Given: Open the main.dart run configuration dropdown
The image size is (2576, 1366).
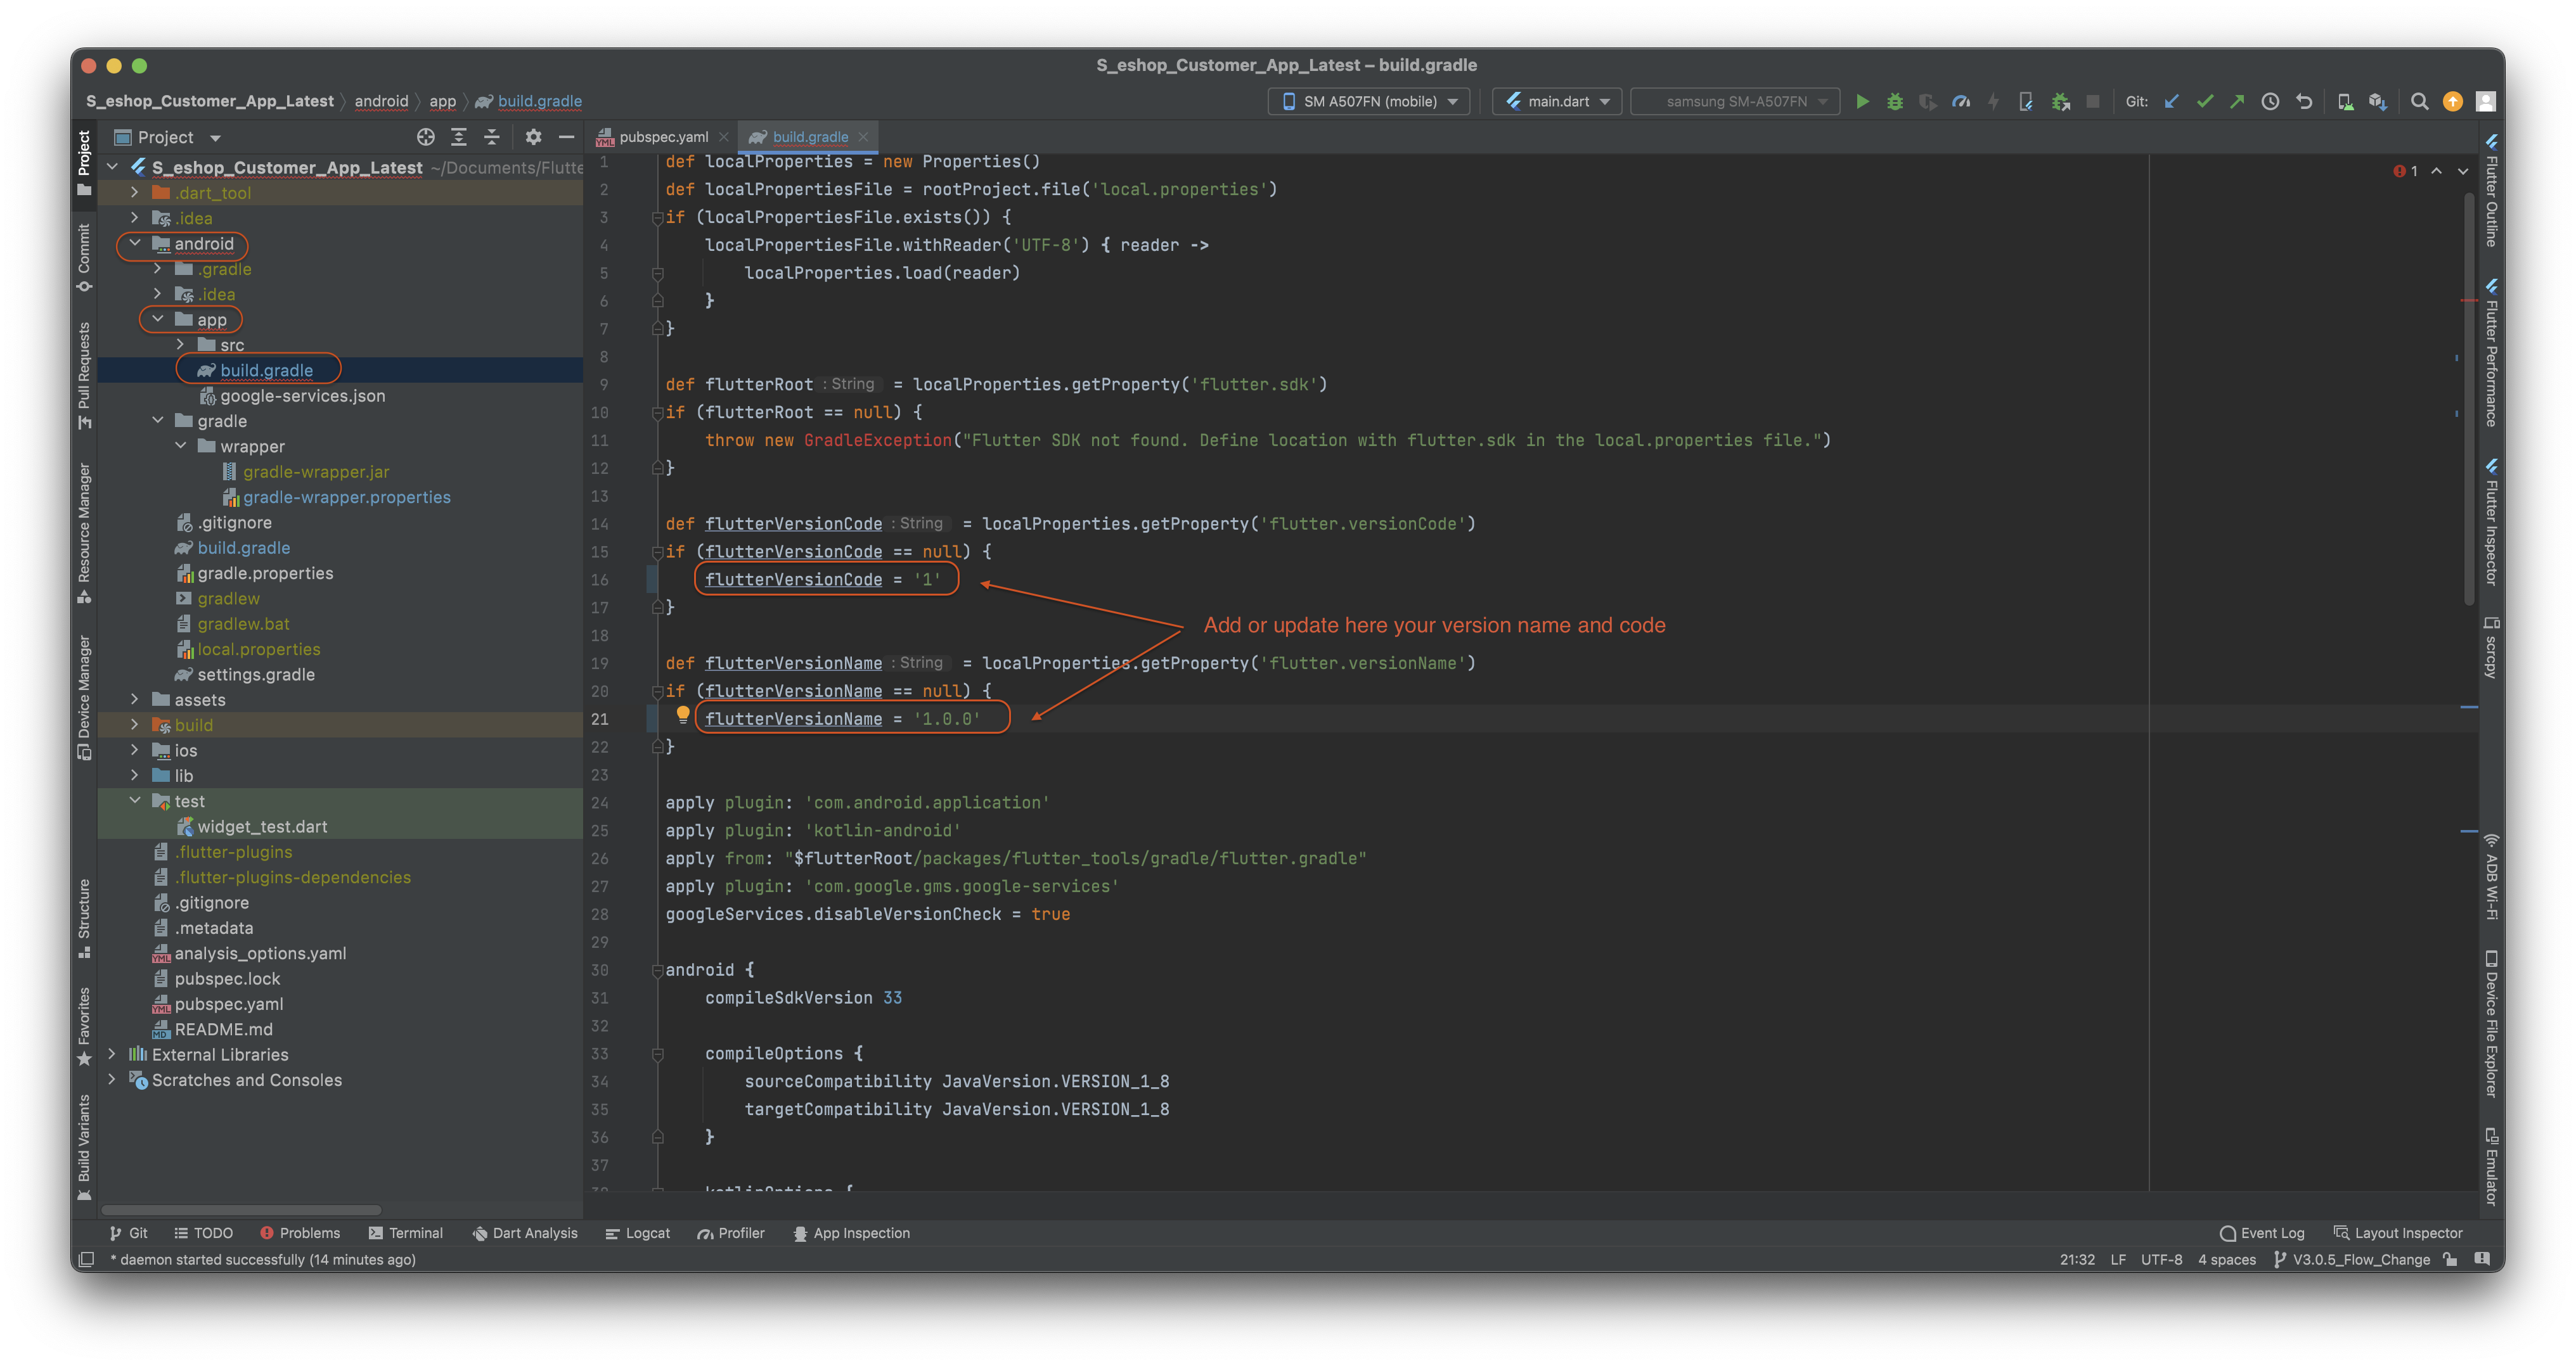Looking at the screenshot, I should pyautogui.click(x=1557, y=101).
